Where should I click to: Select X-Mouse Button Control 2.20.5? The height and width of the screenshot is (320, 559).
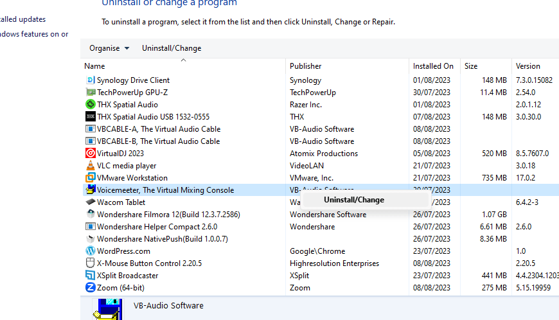point(149,263)
